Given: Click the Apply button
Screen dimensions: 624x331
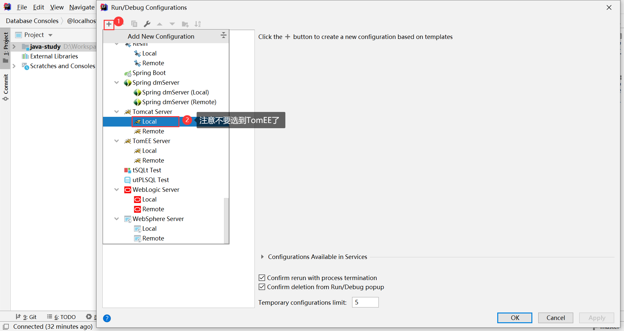Looking at the screenshot, I should (x=597, y=318).
